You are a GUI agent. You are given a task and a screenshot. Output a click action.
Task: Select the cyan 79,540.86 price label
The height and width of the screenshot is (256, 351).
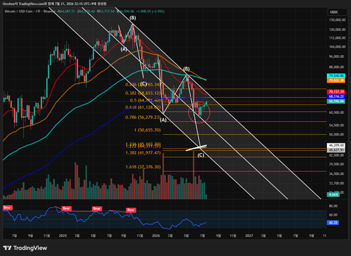point(336,75)
